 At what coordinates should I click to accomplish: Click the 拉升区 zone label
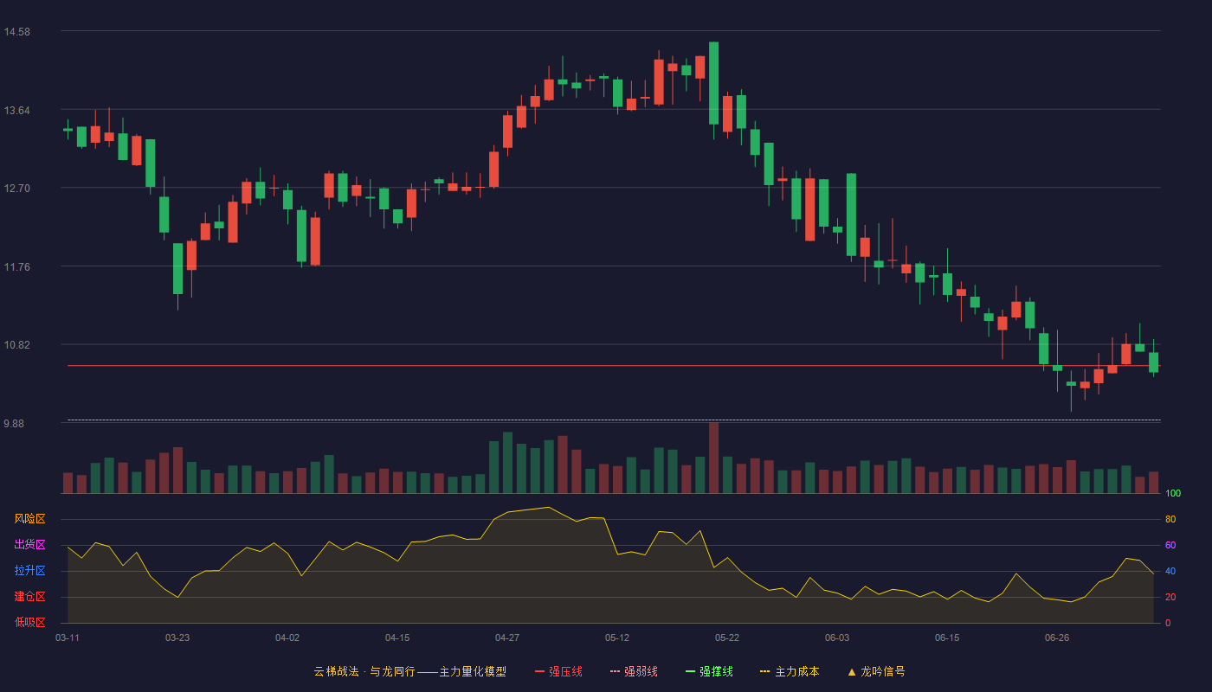pyautogui.click(x=29, y=571)
